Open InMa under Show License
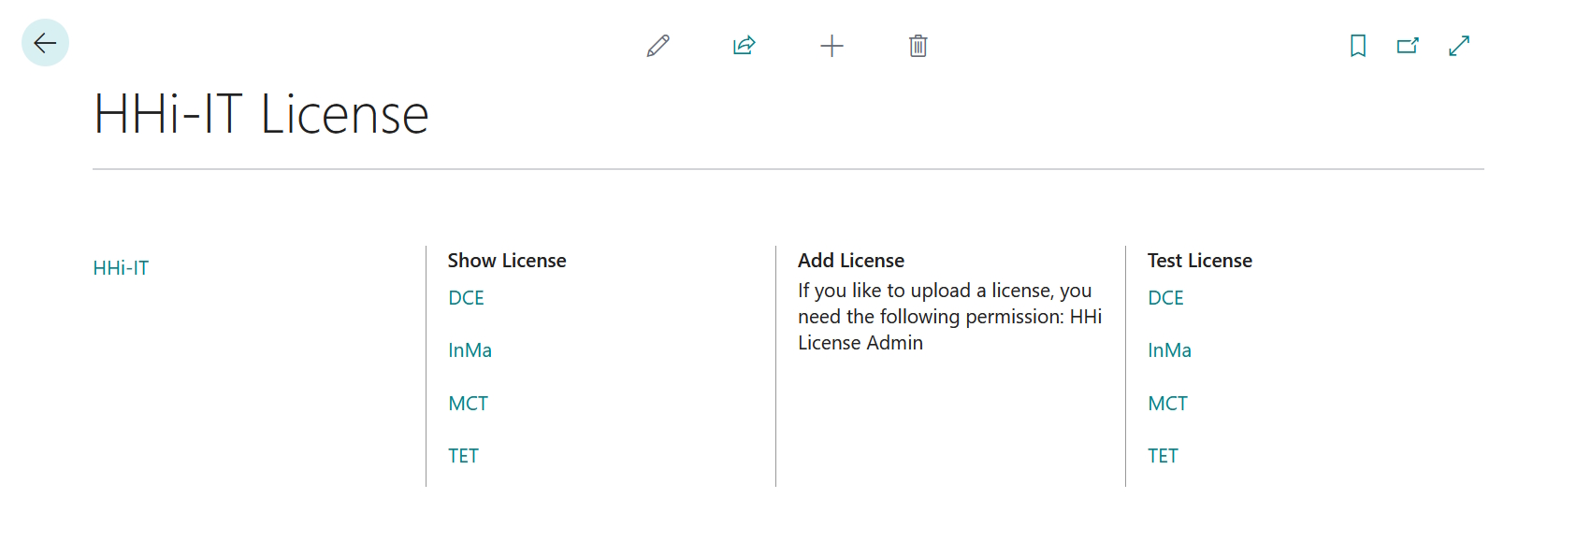Image resolution: width=1576 pixels, height=541 pixels. tap(470, 350)
